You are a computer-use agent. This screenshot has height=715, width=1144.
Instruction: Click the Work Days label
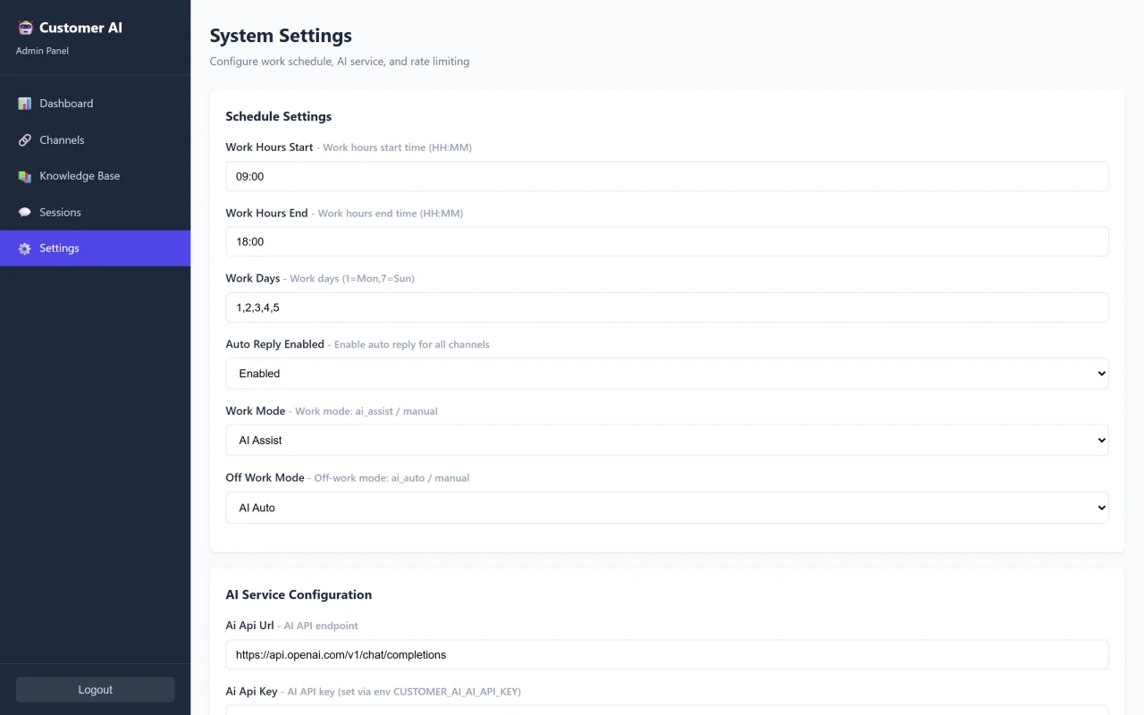[x=253, y=278]
